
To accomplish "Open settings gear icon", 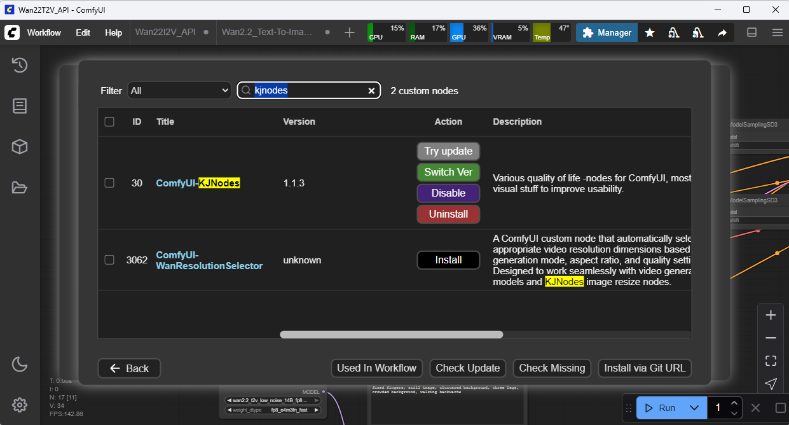I will [x=20, y=405].
